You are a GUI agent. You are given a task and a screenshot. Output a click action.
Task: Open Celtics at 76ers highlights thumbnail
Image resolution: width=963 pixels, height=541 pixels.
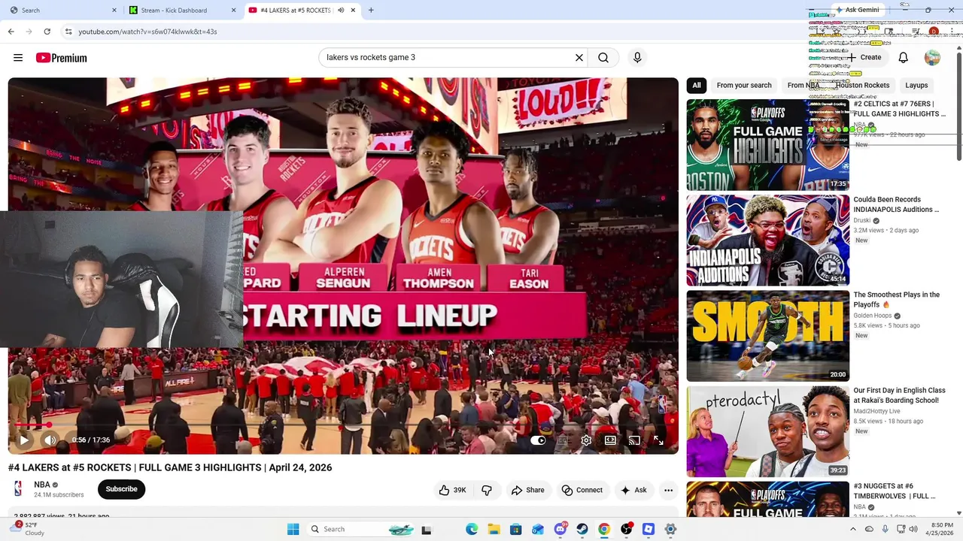[767, 145]
